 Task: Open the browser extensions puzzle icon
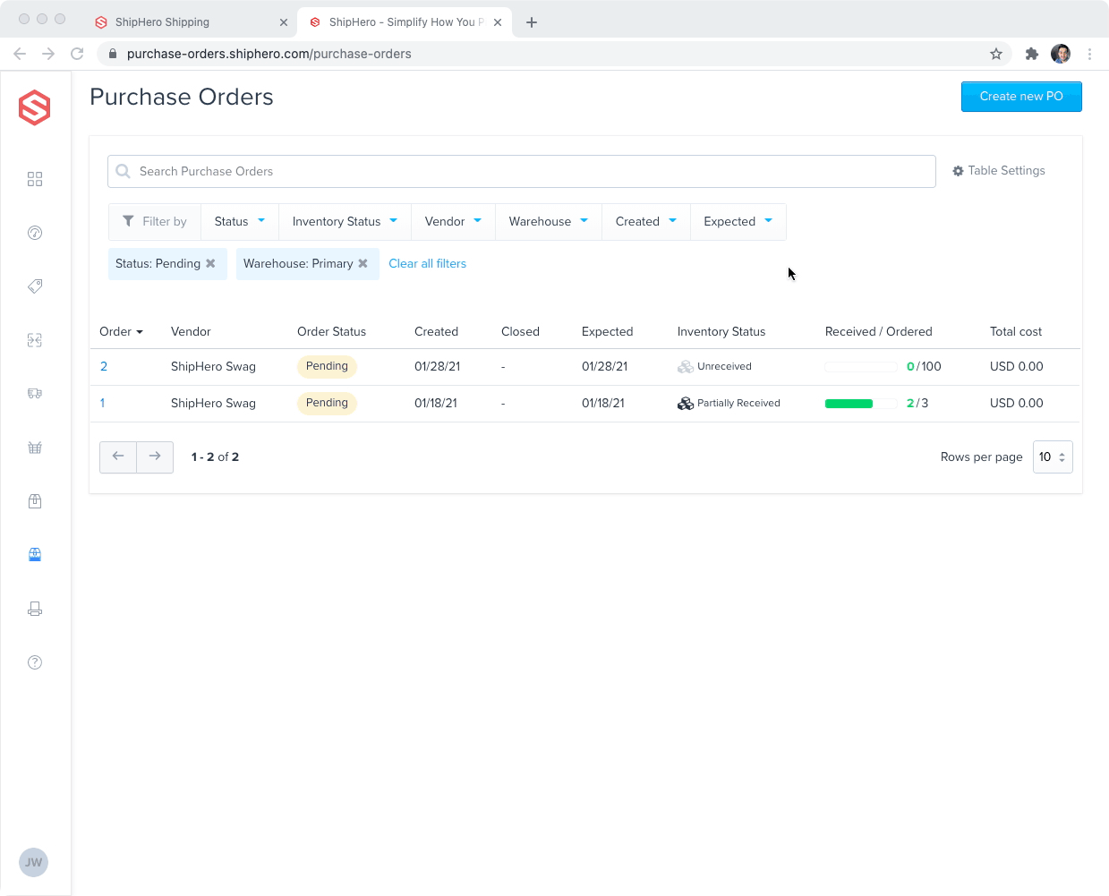tap(1031, 54)
